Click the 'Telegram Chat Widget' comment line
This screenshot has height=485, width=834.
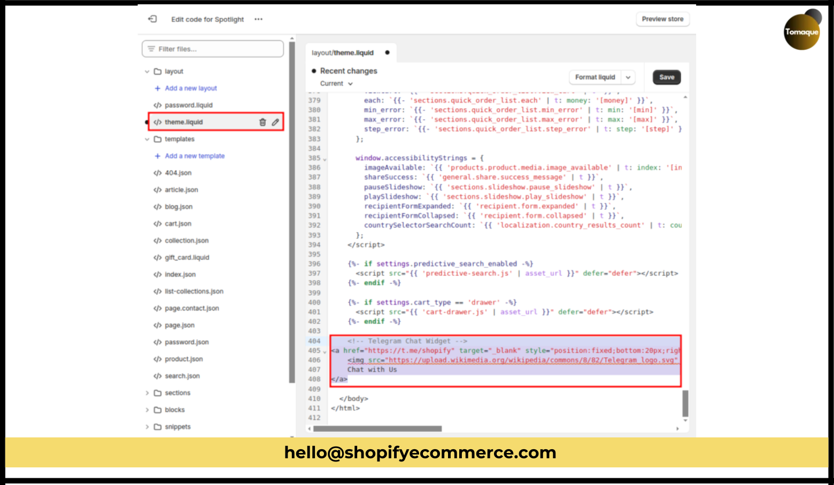[x=407, y=341]
